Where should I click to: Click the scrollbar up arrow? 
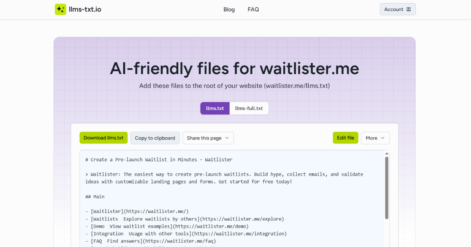tap(387, 154)
